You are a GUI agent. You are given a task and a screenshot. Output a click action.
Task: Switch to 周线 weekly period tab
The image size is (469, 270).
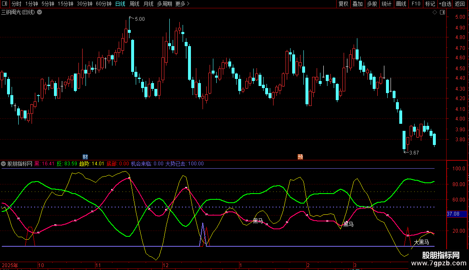click(x=134, y=4)
